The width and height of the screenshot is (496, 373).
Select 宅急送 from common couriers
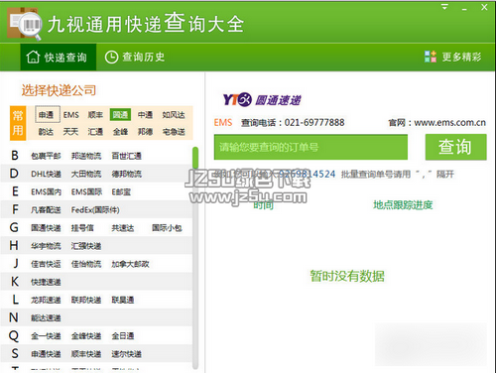point(174,132)
